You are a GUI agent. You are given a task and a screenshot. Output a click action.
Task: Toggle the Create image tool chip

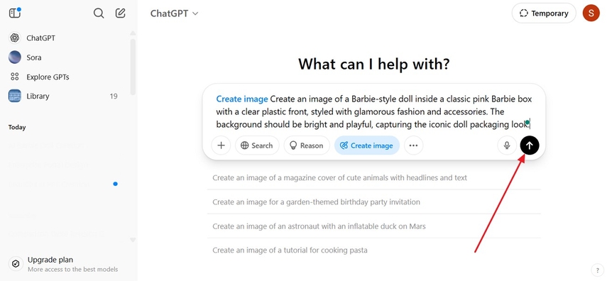coord(366,145)
